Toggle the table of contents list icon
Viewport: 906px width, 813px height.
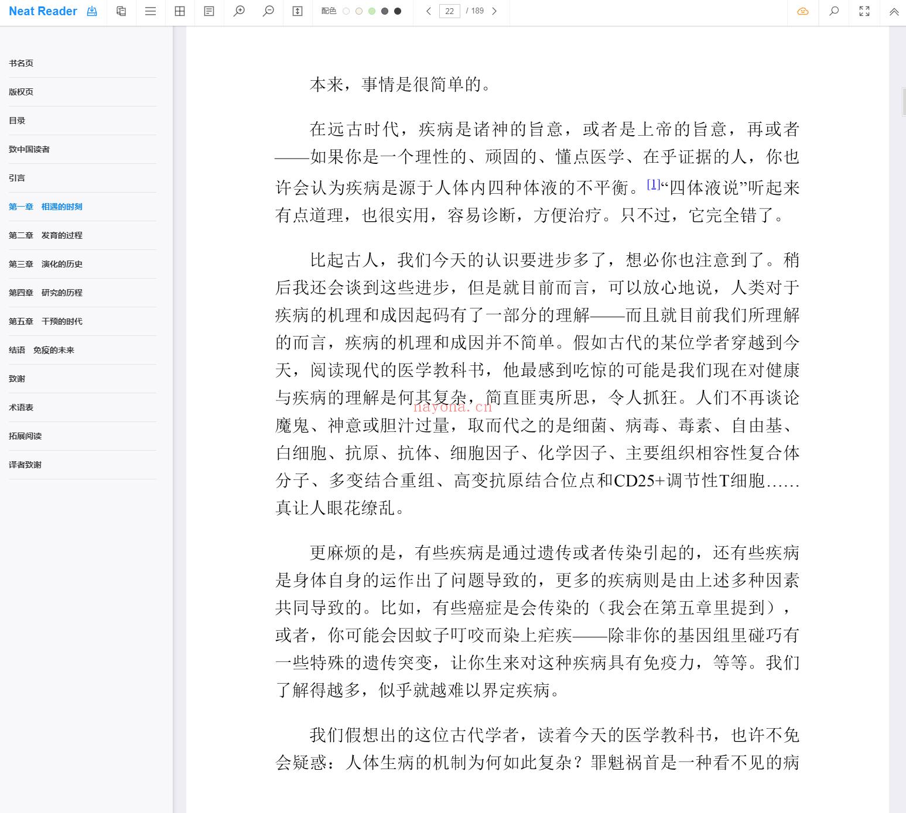point(151,11)
